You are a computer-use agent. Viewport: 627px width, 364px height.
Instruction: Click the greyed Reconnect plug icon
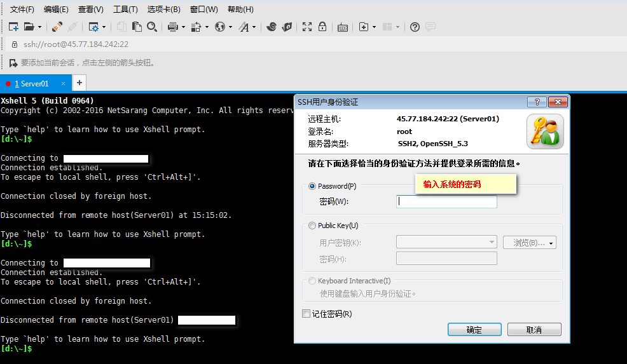point(72,27)
